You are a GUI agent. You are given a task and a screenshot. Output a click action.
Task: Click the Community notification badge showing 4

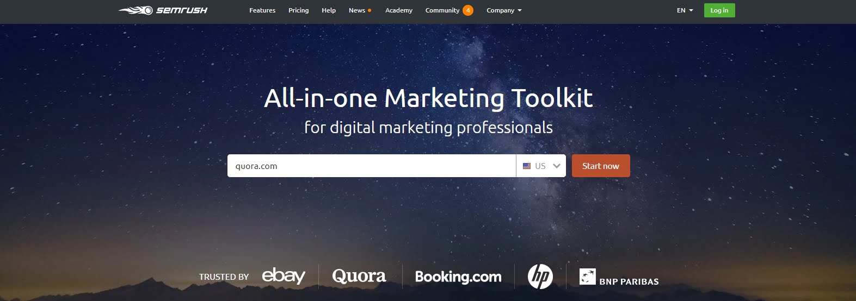(x=468, y=10)
